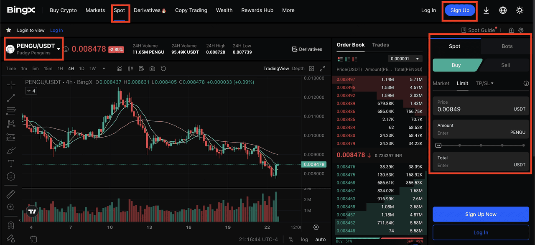This screenshot has height=245, width=535.
Task: Click the chart template icon
Action: point(141,69)
